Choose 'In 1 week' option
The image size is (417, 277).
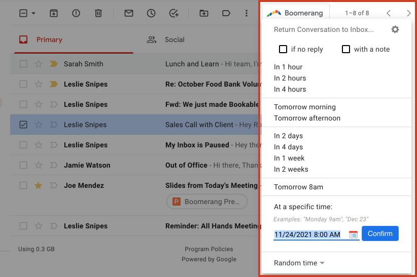pos(289,159)
